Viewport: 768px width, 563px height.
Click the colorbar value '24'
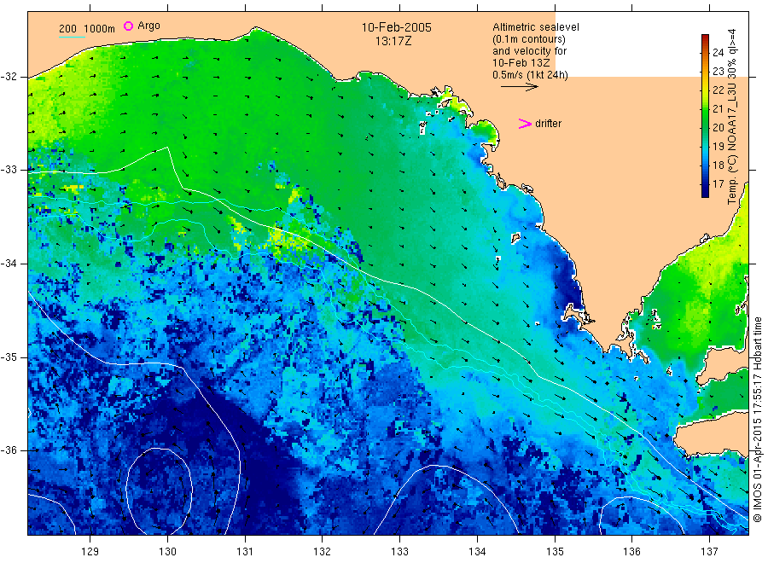point(718,53)
